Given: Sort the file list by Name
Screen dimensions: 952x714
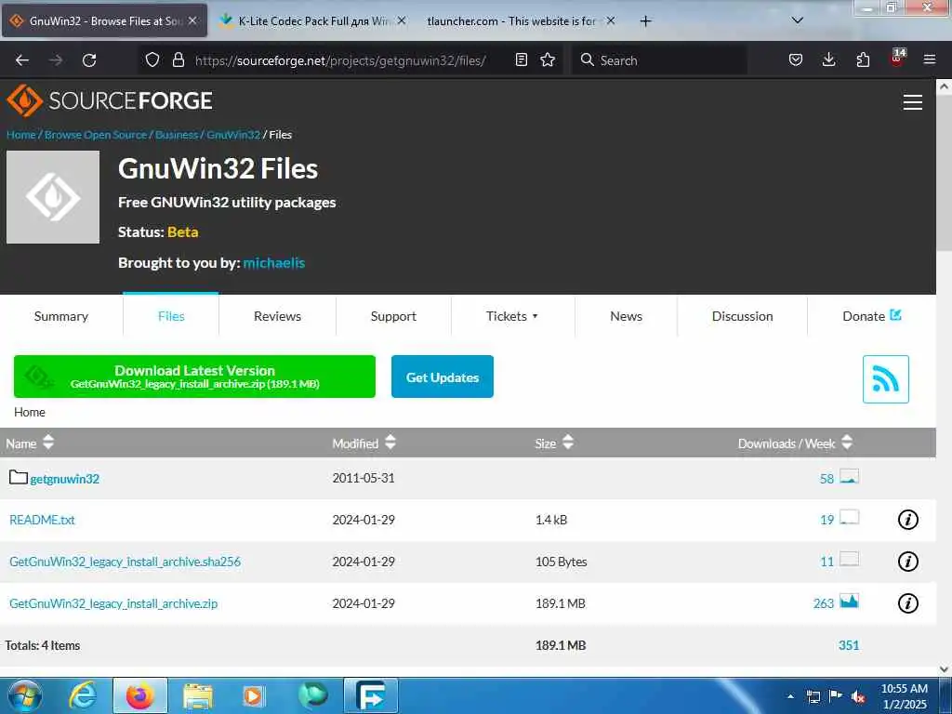Looking at the screenshot, I should point(30,443).
